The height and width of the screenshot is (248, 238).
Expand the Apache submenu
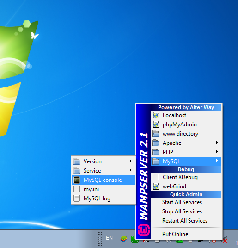tap(186, 143)
